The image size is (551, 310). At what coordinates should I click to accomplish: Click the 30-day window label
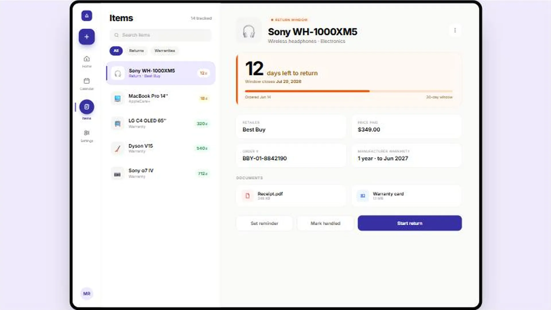click(439, 97)
